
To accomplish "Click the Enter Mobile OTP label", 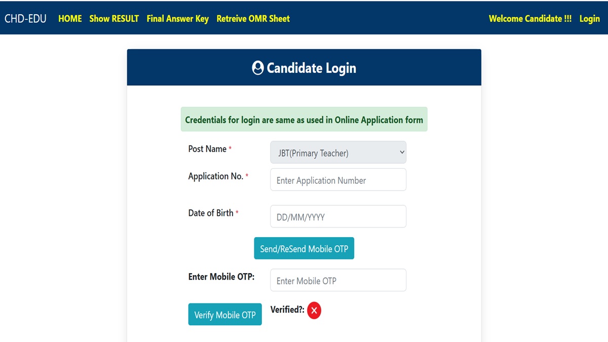I will (x=221, y=277).
